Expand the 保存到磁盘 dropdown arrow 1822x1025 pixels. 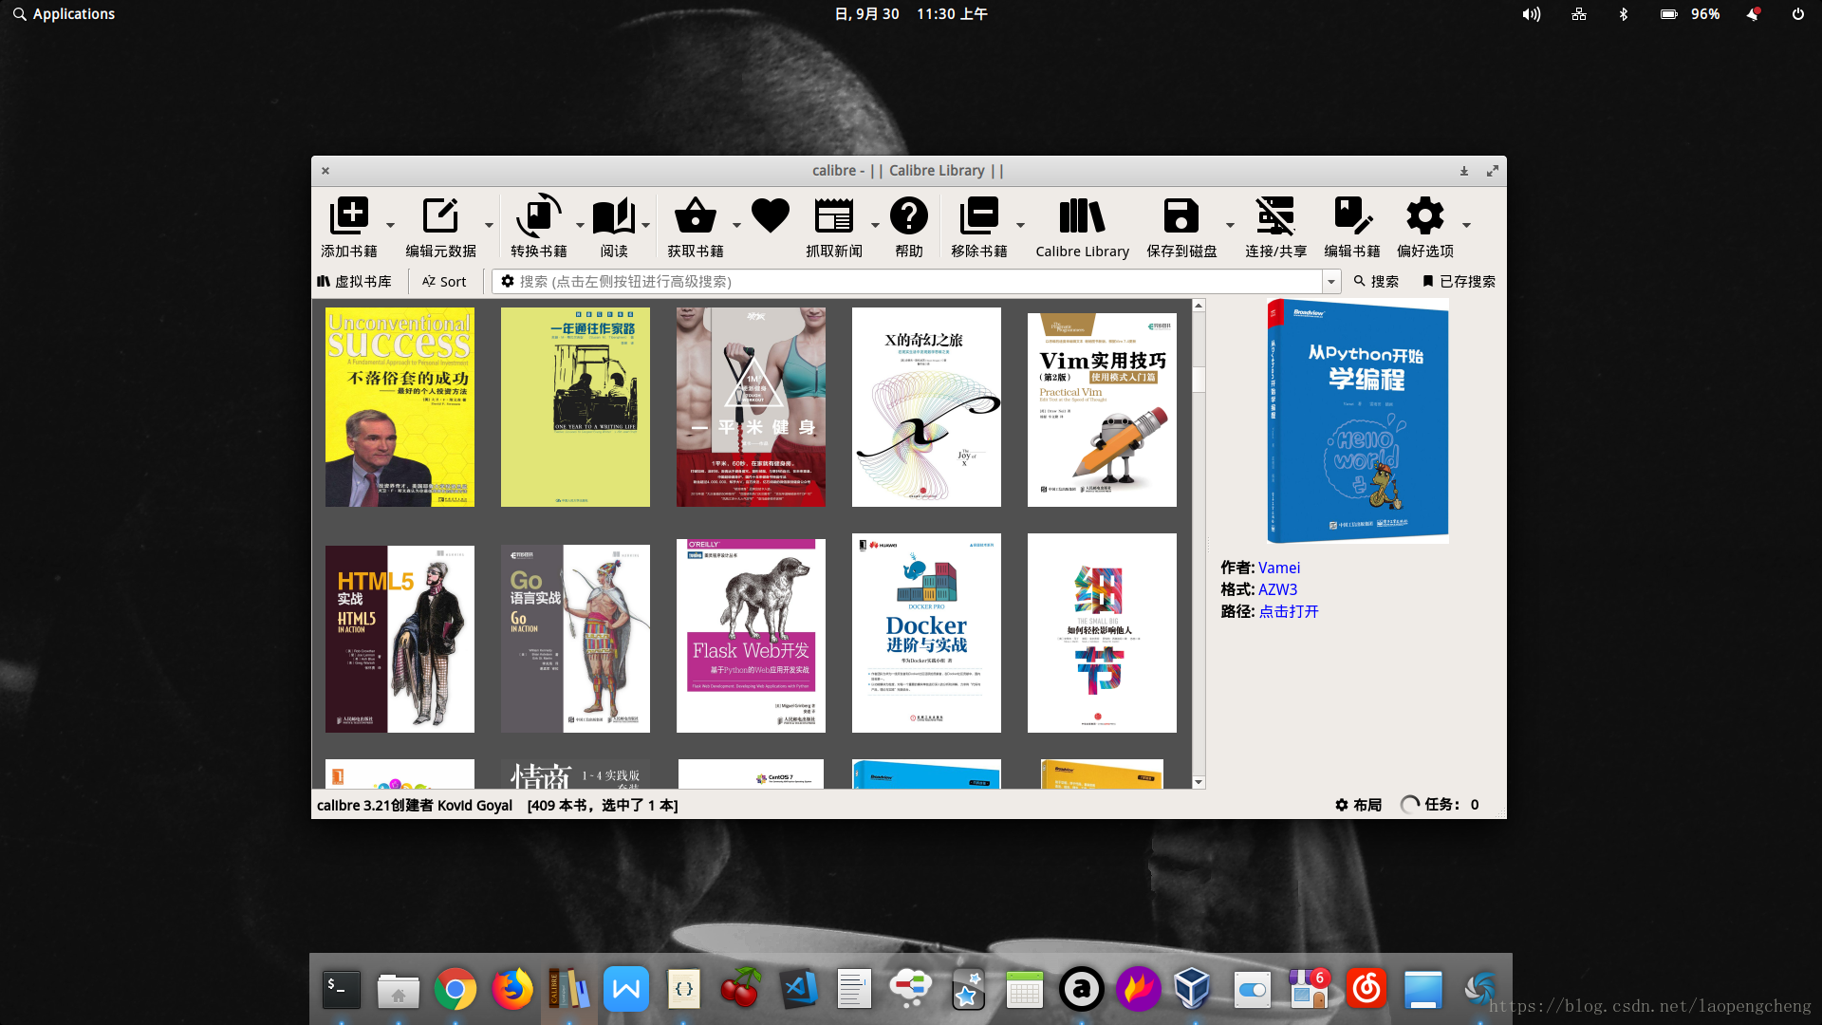(1230, 226)
